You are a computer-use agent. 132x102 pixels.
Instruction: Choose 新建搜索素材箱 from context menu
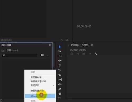tap(40, 81)
